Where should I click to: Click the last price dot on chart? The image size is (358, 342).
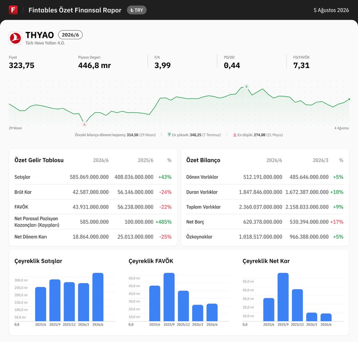349,99
